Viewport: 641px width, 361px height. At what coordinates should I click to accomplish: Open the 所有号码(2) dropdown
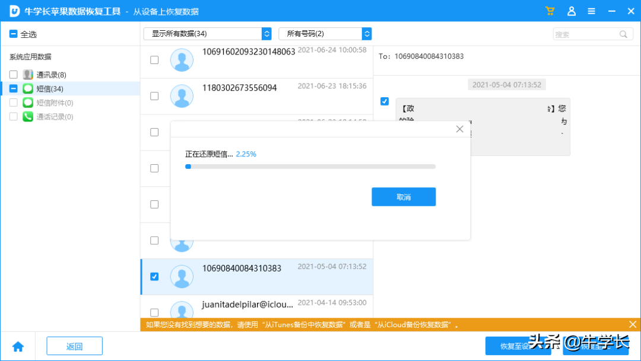(x=325, y=34)
